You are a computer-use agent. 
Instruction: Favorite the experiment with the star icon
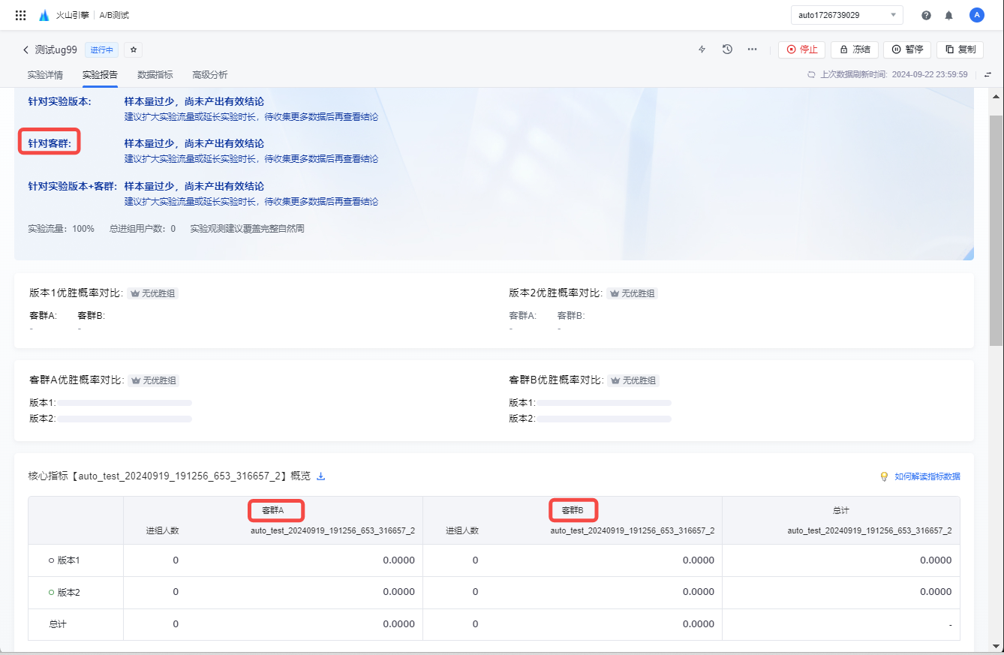pyautogui.click(x=133, y=50)
